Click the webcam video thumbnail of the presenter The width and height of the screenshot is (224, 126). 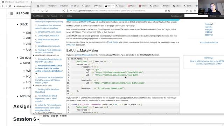pos(211,7)
